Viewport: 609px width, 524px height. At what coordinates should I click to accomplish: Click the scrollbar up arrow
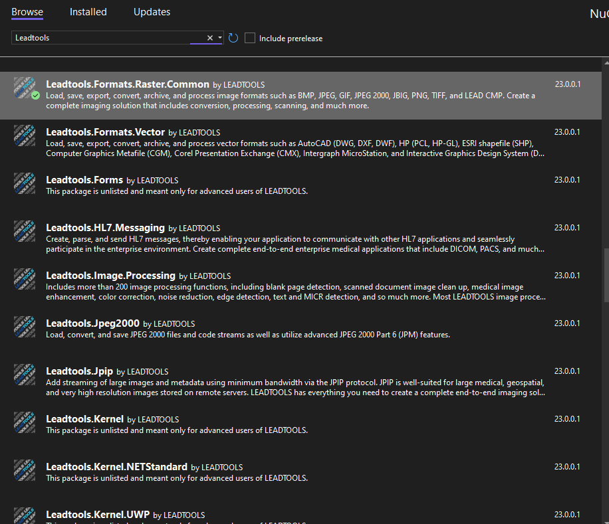tap(606, 63)
